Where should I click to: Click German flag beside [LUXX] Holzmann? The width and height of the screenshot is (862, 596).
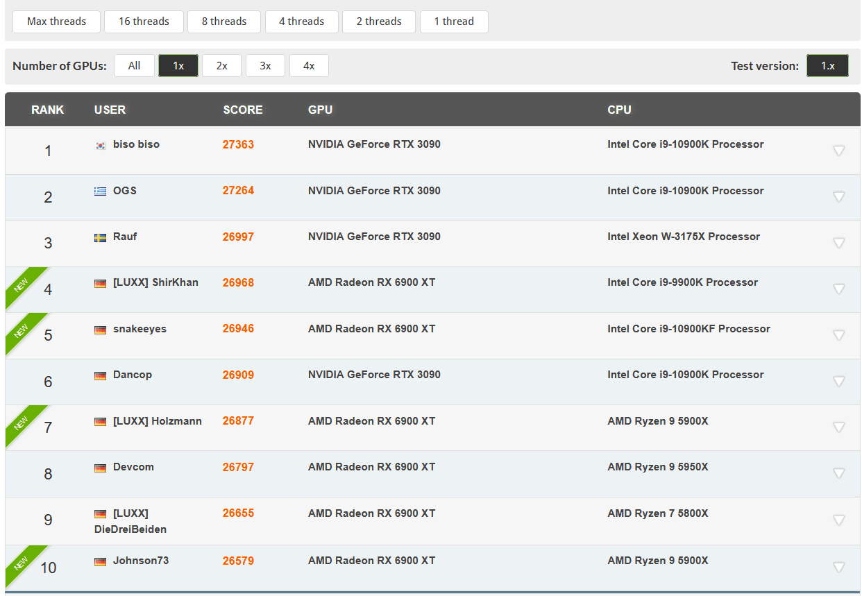[101, 422]
